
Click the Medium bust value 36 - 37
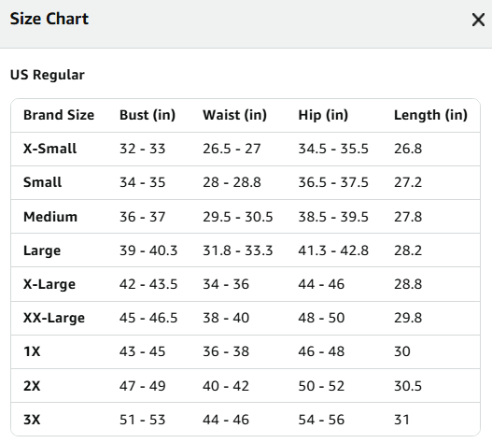pos(142,217)
